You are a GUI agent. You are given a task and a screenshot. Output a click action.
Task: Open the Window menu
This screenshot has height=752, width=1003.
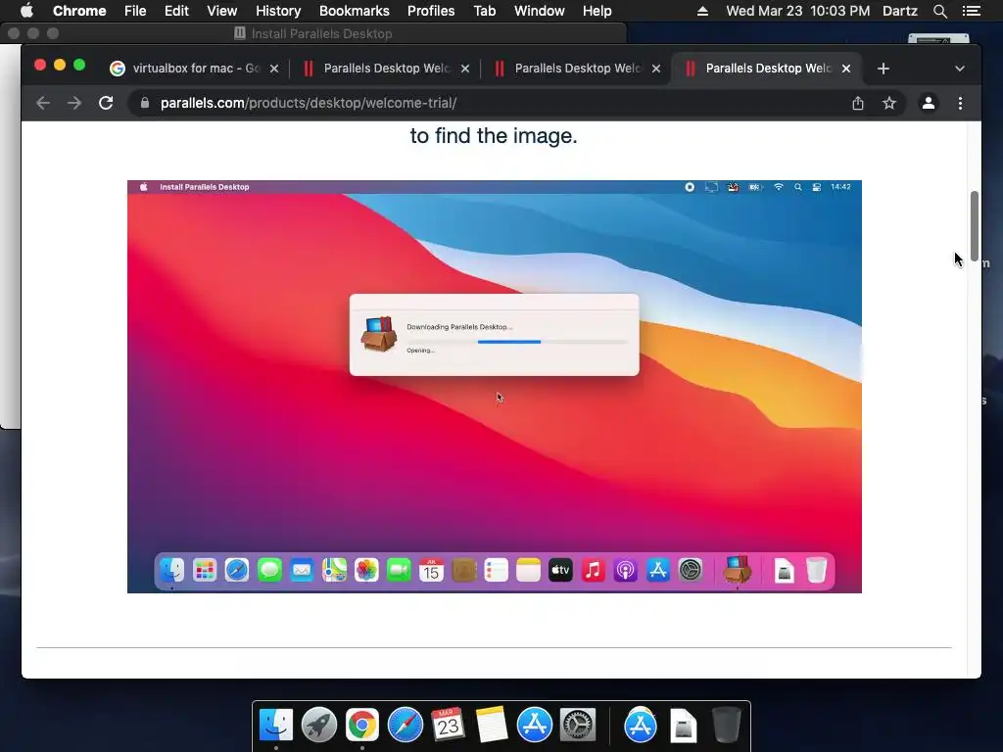[x=540, y=11]
